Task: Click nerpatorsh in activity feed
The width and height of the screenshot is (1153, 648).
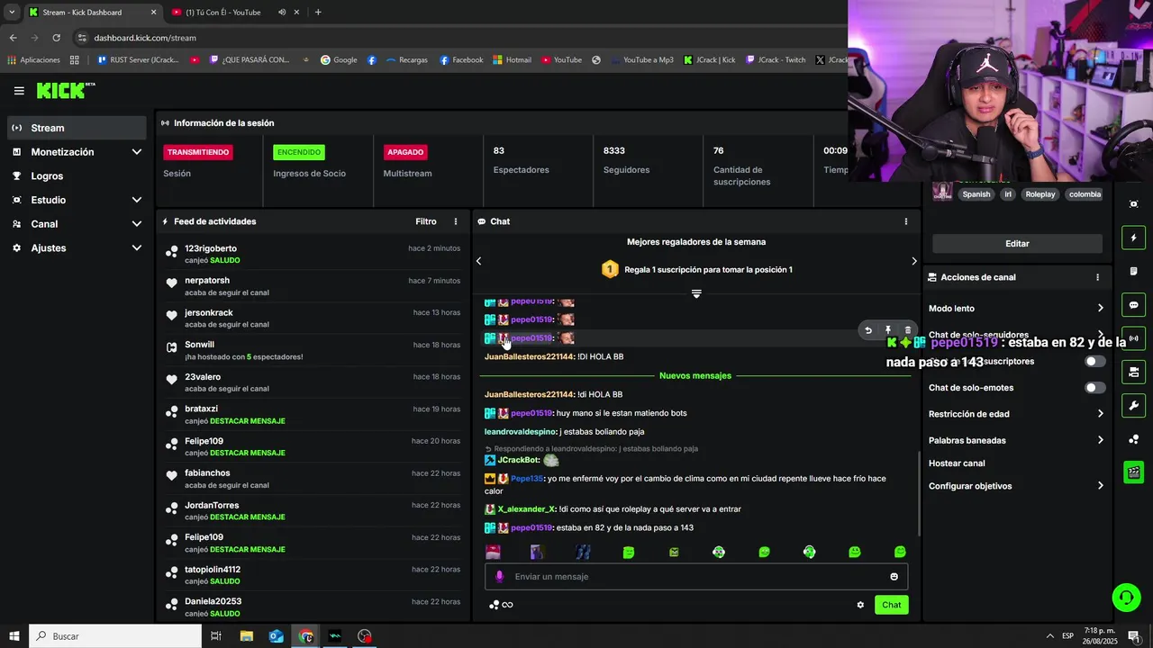Action: coord(206,281)
